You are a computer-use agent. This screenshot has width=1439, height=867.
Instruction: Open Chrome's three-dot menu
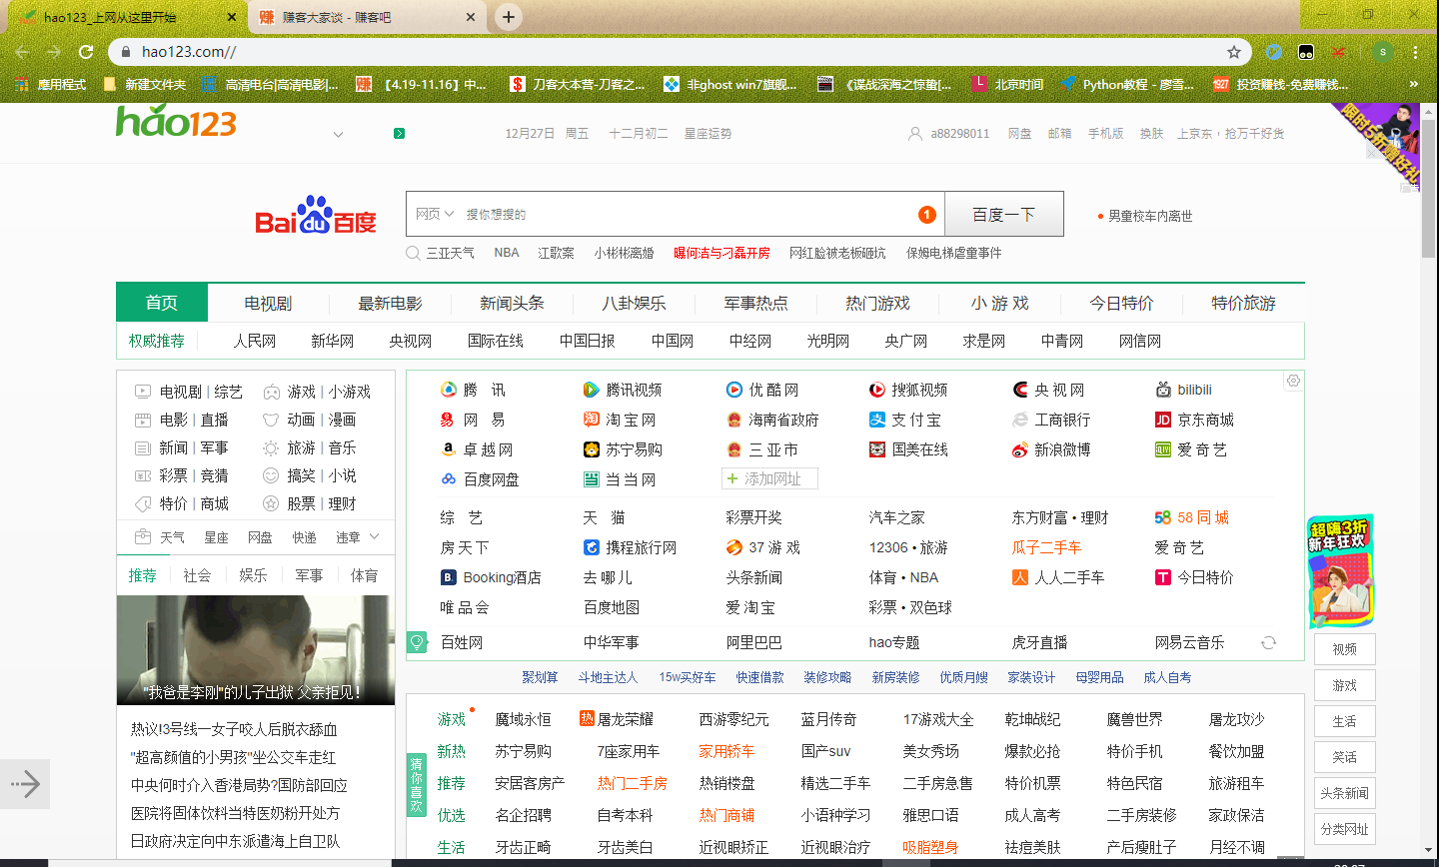(1416, 52)
